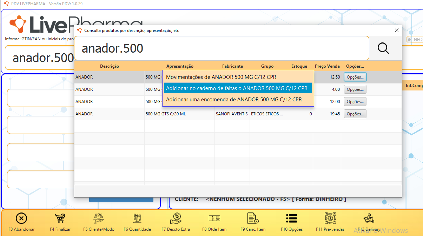Screen dimensions: 423x236
Task: Open Opções for the 12.50 ANADOR row
Action: 355,77
